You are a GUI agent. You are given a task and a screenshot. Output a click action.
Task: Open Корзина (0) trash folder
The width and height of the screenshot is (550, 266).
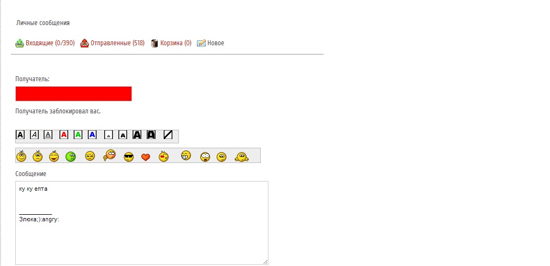[x=171, y=43]
